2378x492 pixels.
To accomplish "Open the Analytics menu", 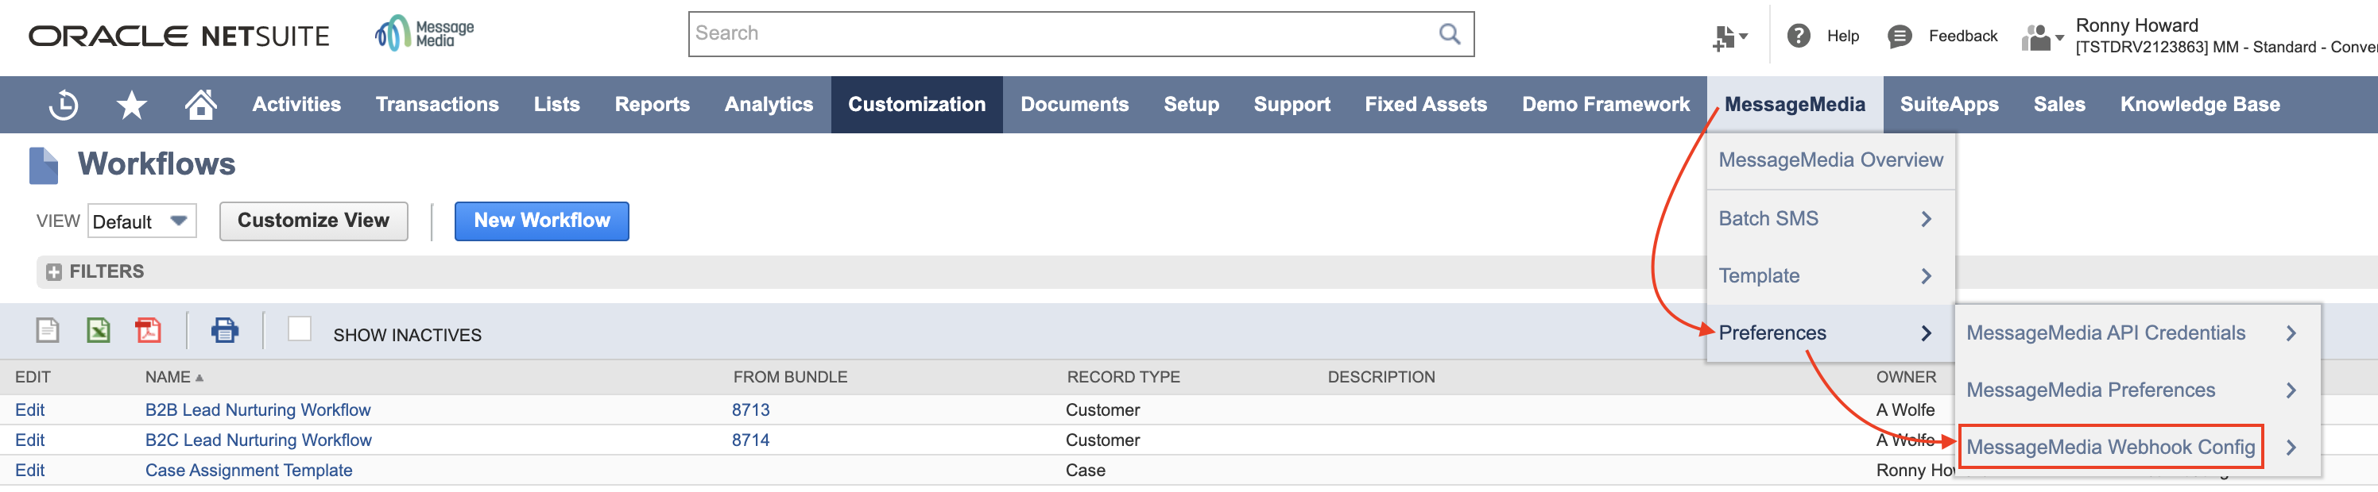I will [768, 105].
